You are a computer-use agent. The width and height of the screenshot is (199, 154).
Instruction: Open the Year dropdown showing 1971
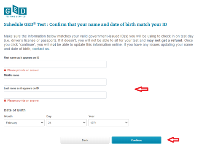[x=108, y=123]
